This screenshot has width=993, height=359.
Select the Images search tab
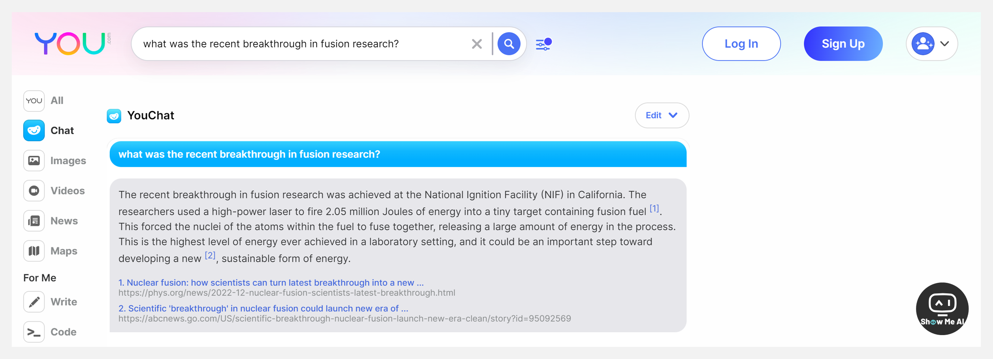click(55, 161)
